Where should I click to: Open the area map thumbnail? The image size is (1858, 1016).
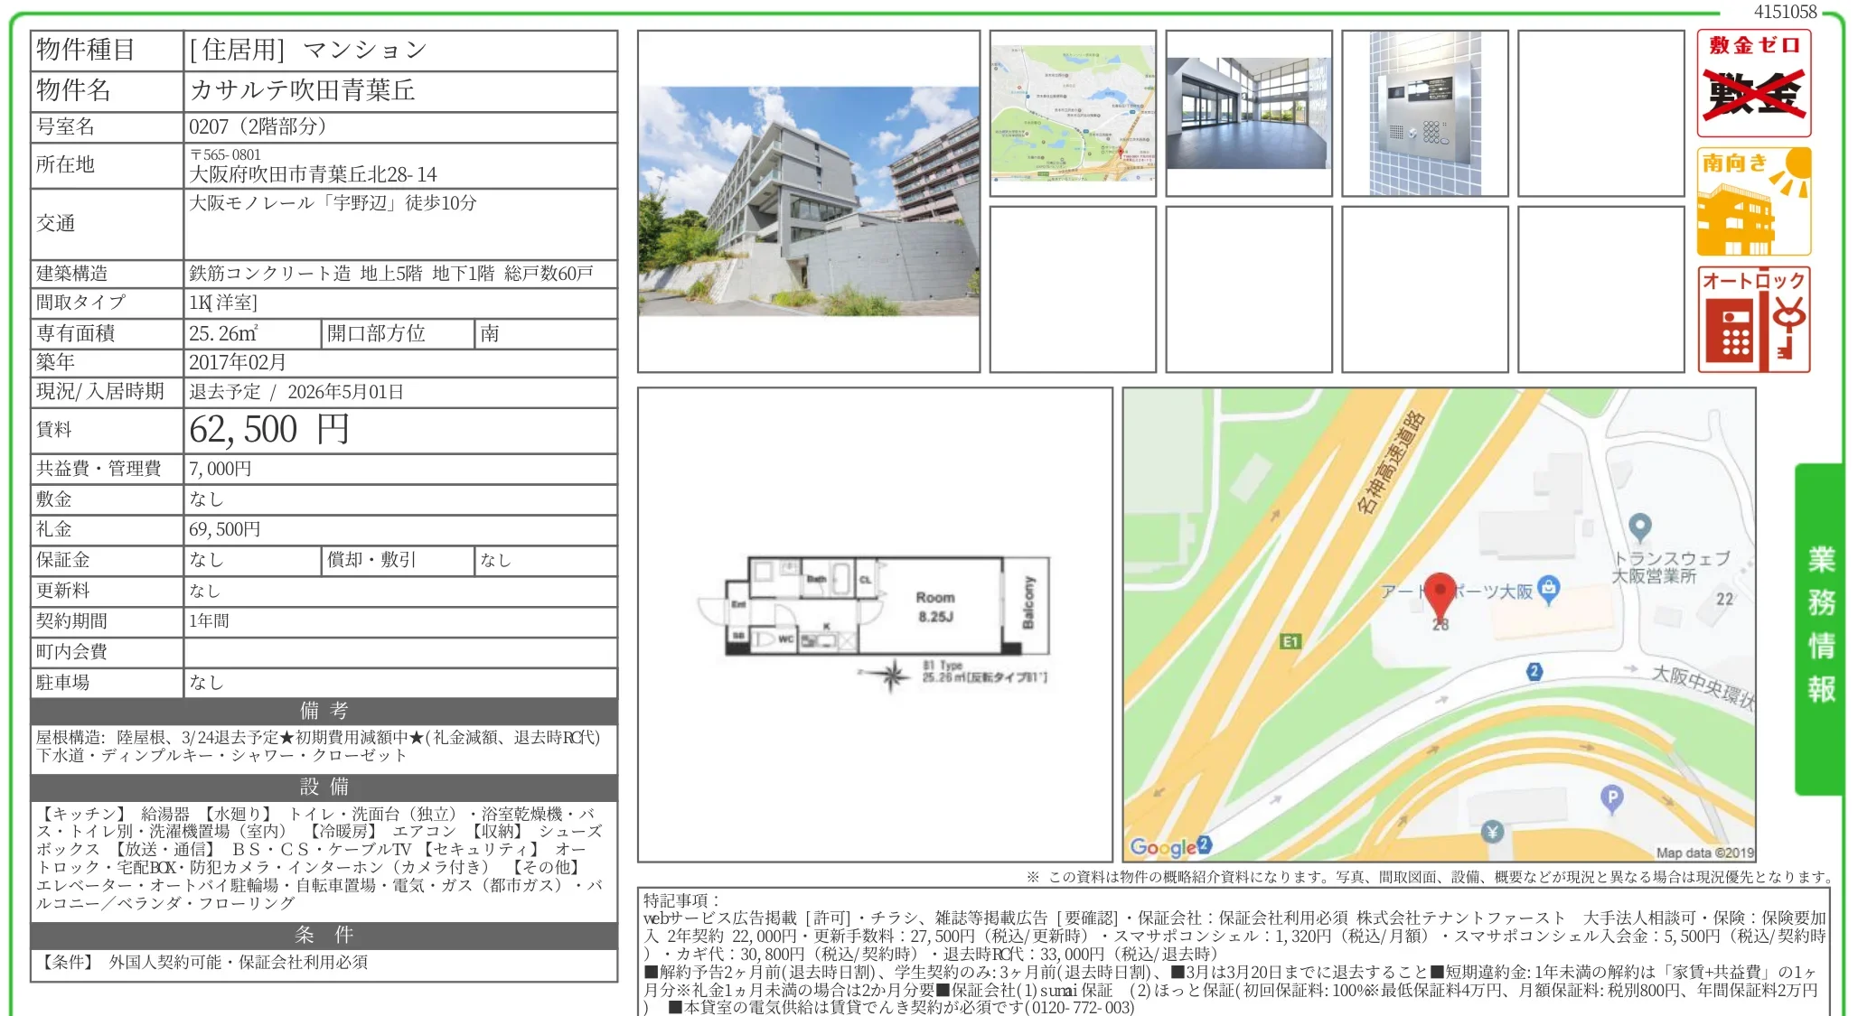pyautogui.click(x=1073, y=113)
